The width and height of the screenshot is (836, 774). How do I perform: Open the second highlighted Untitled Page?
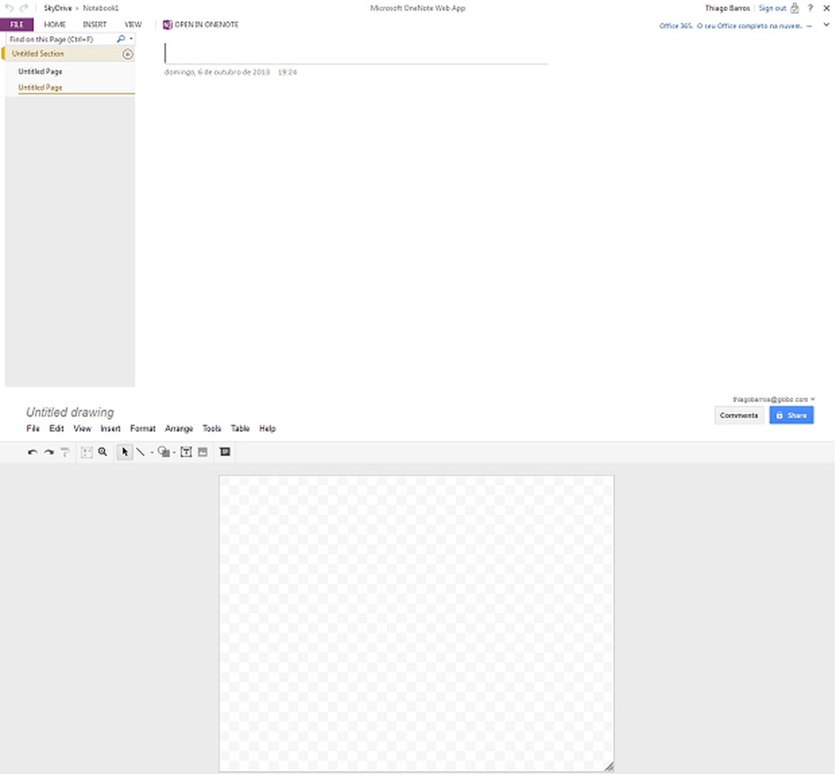40,88
